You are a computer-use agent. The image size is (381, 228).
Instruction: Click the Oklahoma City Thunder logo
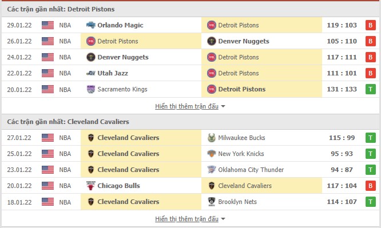[212, 170]
